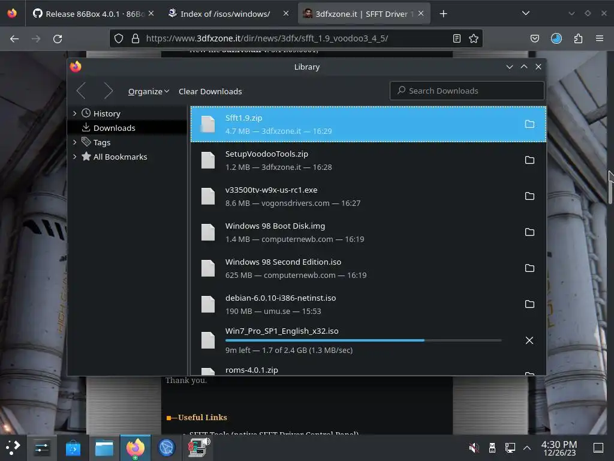This screenshot has width=614, height=461.
Task: Select Windows 98 Second Edition.iso row
Action: coord(368,268)
